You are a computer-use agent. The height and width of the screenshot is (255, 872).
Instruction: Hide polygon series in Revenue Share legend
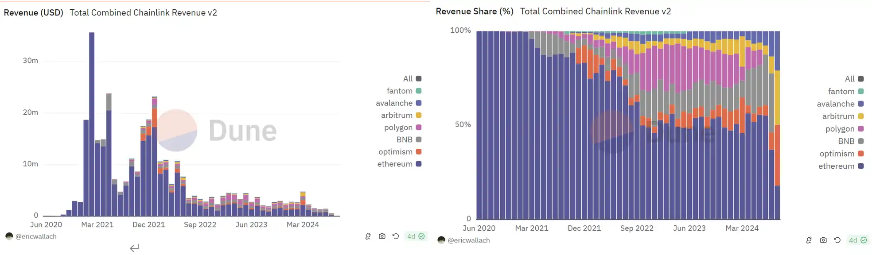pyautogui.click(x=840, y=129)
